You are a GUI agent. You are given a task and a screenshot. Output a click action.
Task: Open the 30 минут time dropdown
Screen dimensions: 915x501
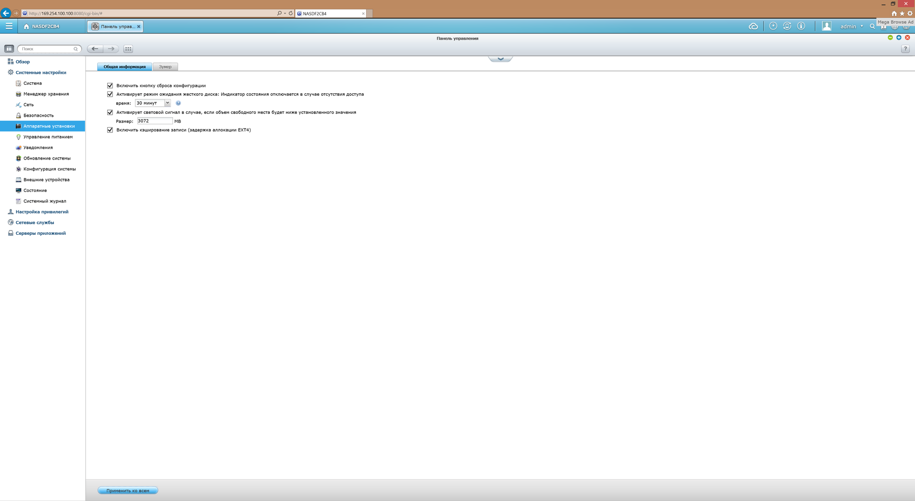tap(152, 103)
